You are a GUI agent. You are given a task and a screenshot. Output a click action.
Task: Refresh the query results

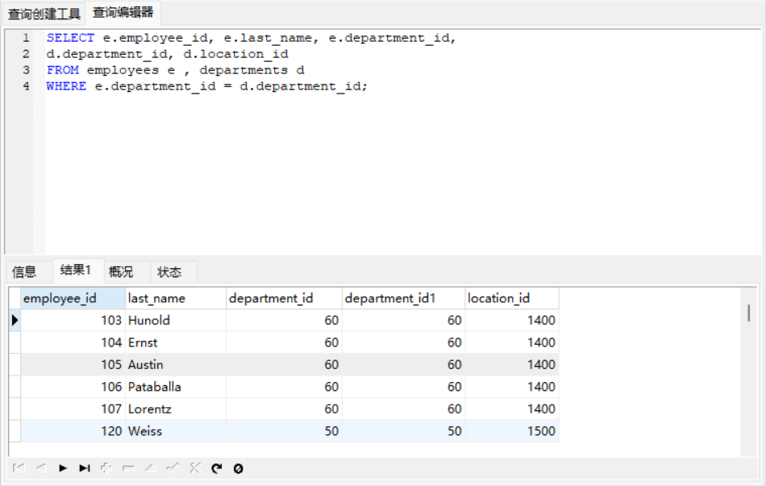pyautogui.click(x=216, y=468)
